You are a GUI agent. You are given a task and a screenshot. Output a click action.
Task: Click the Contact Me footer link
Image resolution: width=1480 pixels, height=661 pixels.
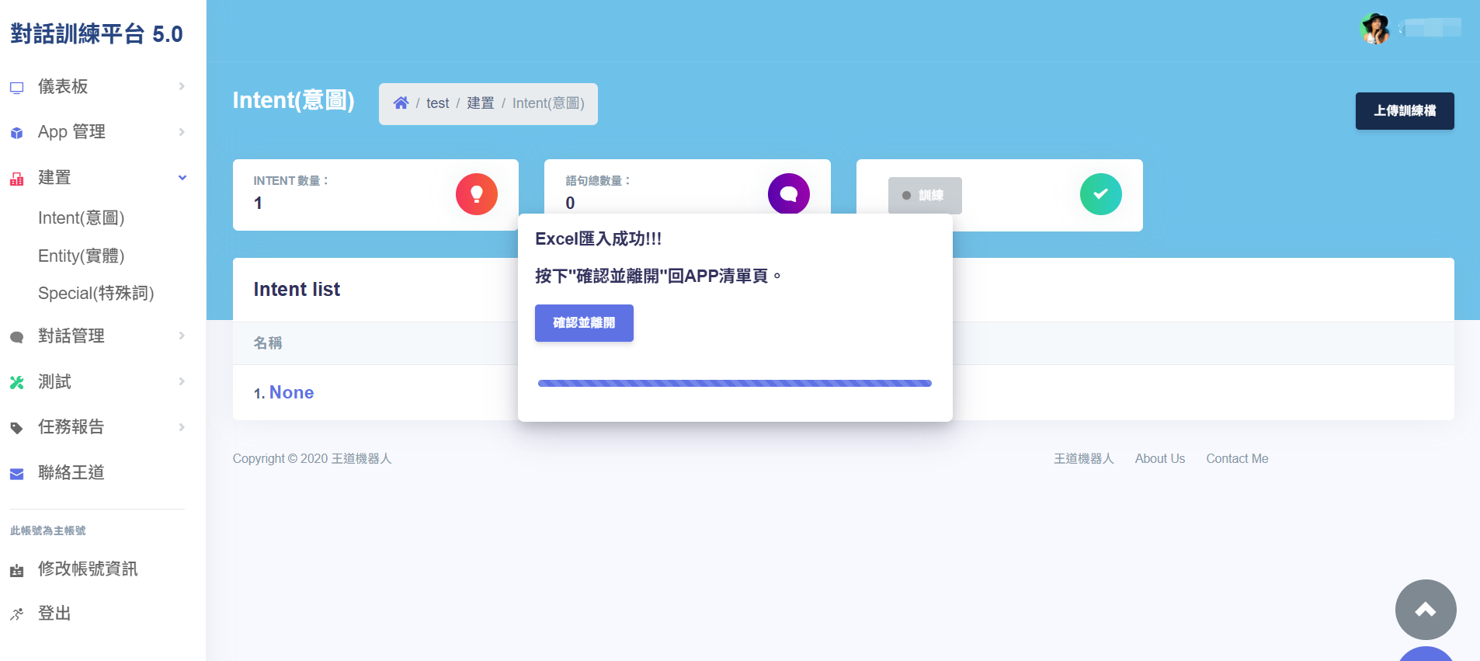(1237, 459)
